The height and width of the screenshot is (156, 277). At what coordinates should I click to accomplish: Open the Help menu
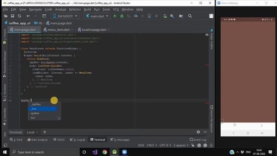(x=139, y=10)
